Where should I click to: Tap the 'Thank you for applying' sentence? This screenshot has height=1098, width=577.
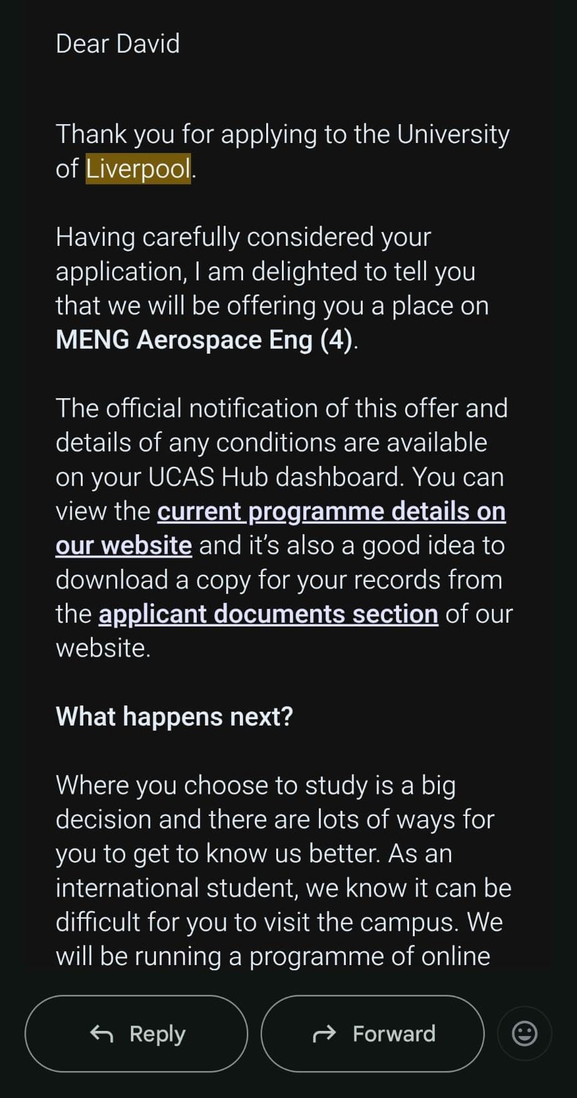282,134
